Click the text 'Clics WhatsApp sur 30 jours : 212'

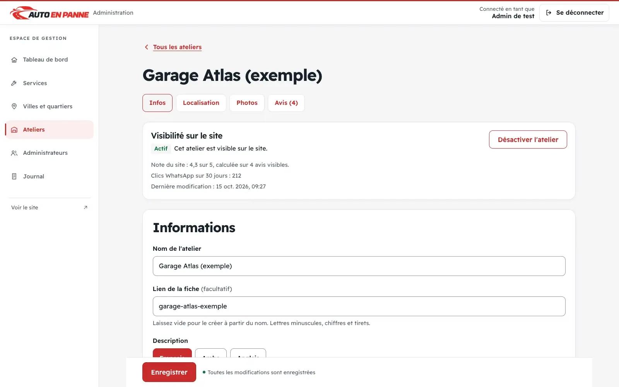pyautogui.click(x=196, y=176)
